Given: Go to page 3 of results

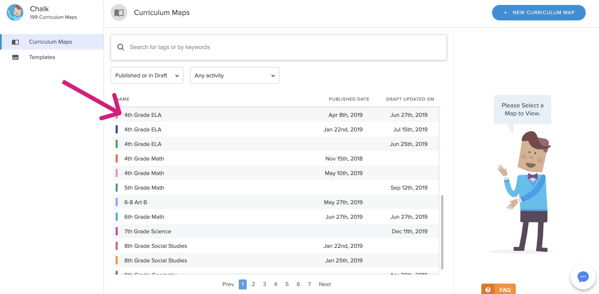Looking at the screenshot, I should point(265,284).
